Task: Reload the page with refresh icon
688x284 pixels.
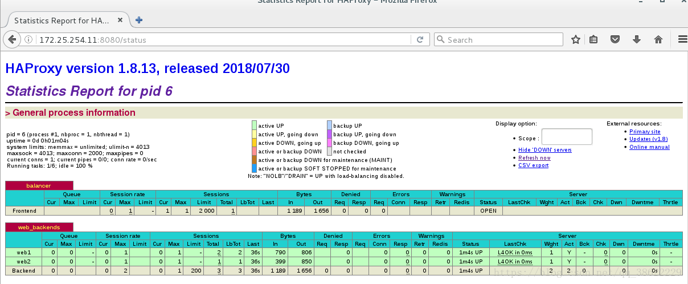Action: (420, 40)
